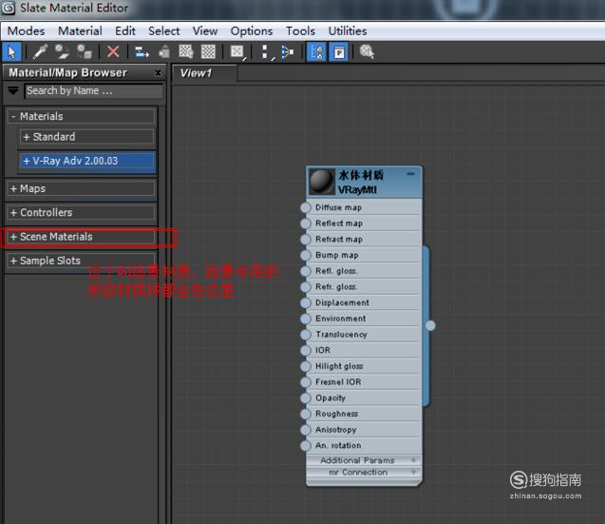Collapse the Materials group

(81, 116)
